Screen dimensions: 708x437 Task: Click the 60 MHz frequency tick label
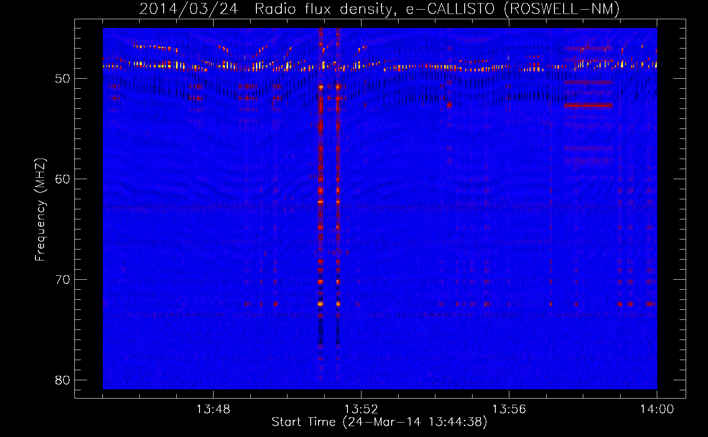pos(63,179)
